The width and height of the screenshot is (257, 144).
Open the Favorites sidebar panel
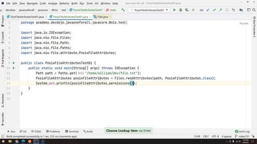(3, 119)
